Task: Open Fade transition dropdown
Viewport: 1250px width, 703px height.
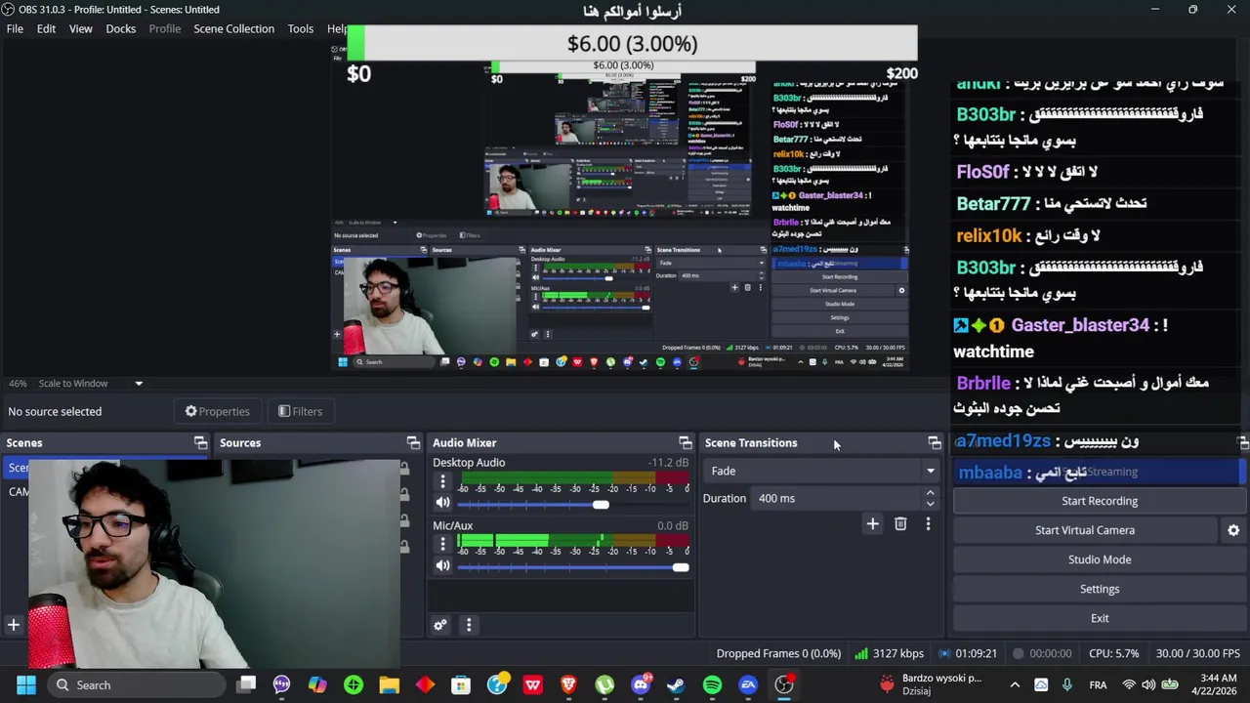Action: (821, 471)
